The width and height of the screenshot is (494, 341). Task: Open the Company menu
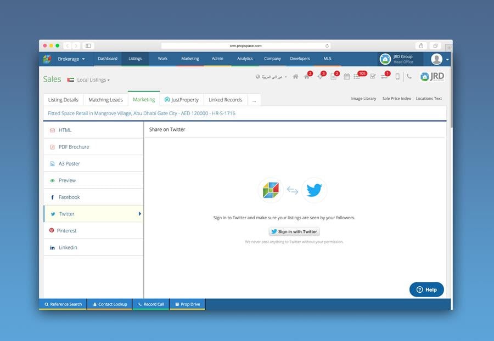point(272,59)
